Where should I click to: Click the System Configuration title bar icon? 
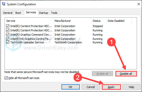coord(4,4)
